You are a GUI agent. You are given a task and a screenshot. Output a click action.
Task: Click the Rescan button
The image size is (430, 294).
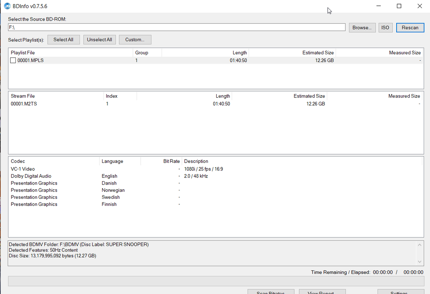click(x=410, y=28)
